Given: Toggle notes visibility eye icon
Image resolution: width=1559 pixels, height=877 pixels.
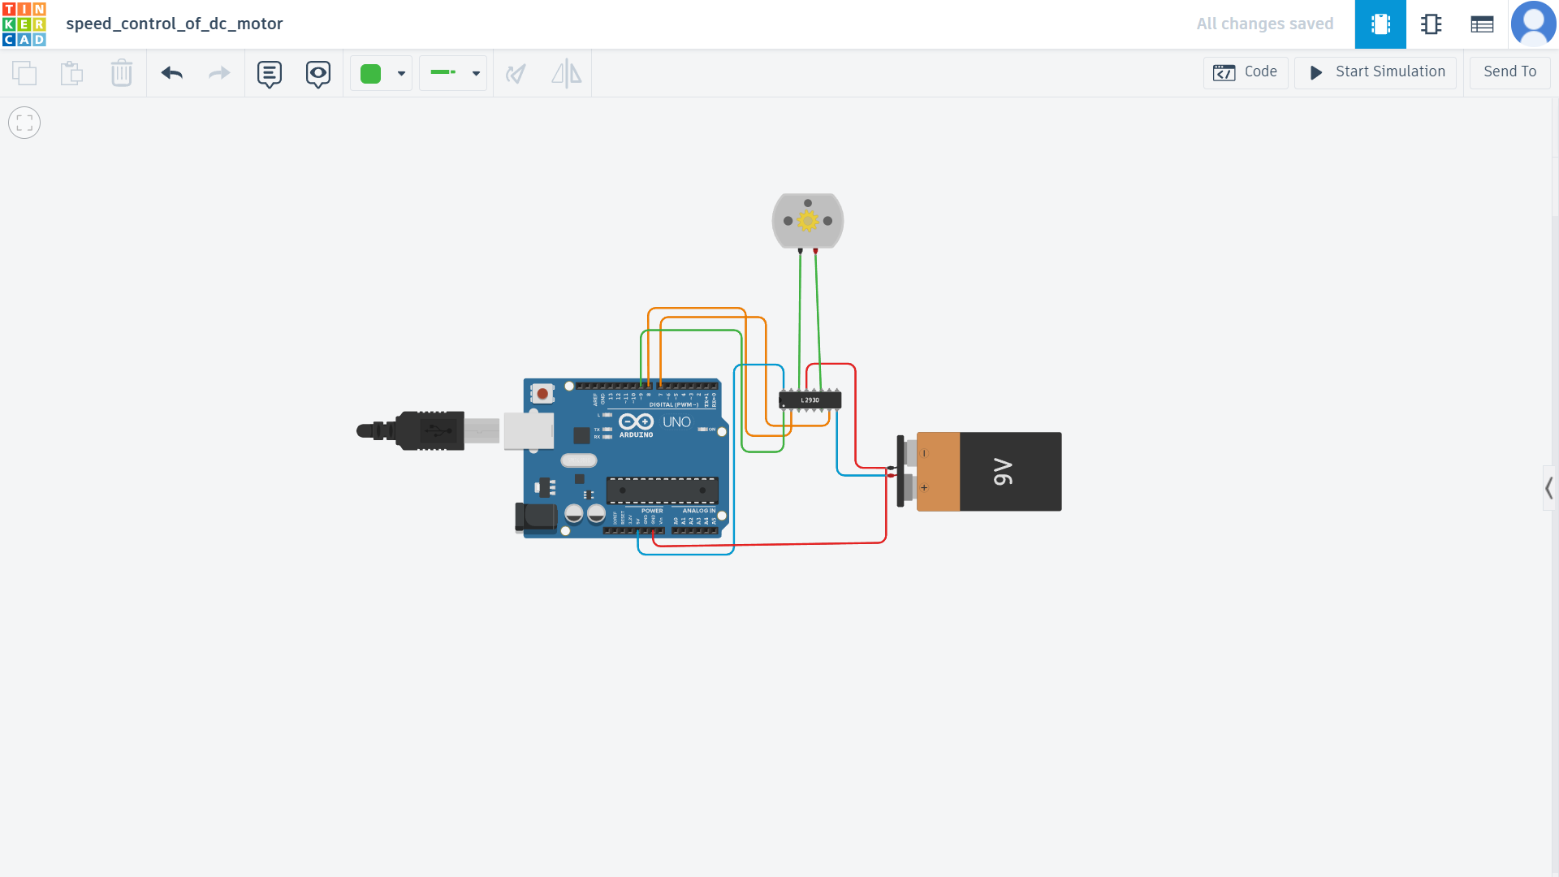Looking at the screenshot, I should (x=318, y=74).
